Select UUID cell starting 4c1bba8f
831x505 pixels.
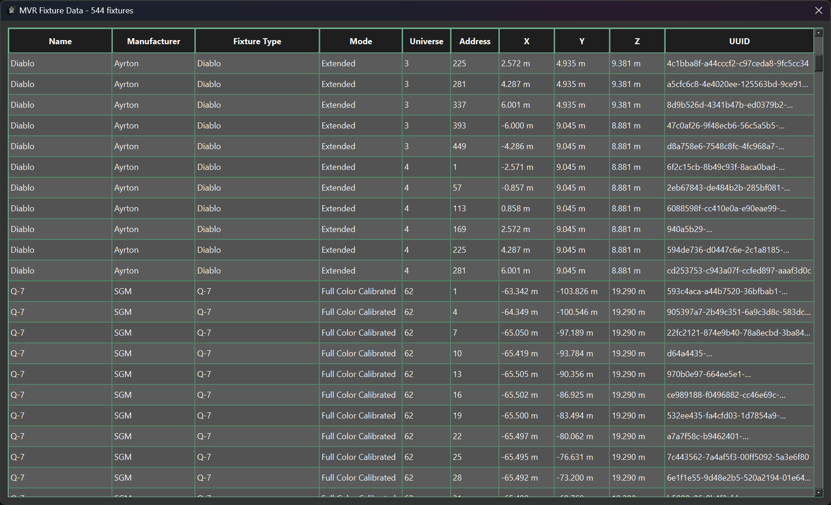point(739,64)
